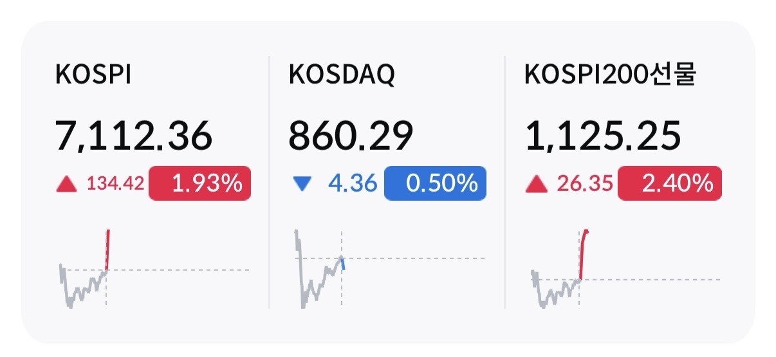Viewport: 776px width, 357px height.
Task: Select the red up triangle under KOSPI200선물
Action: [x=537, y=185]
